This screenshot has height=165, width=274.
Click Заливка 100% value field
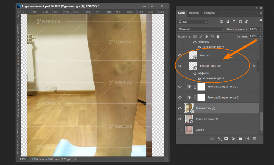point(253,36)
